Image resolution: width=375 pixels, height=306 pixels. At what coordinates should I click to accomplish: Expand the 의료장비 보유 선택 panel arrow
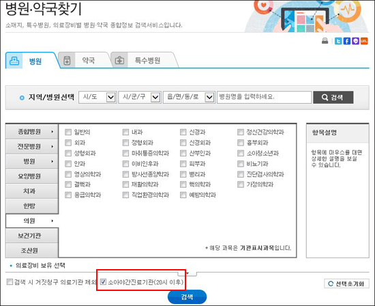[187, 273]
